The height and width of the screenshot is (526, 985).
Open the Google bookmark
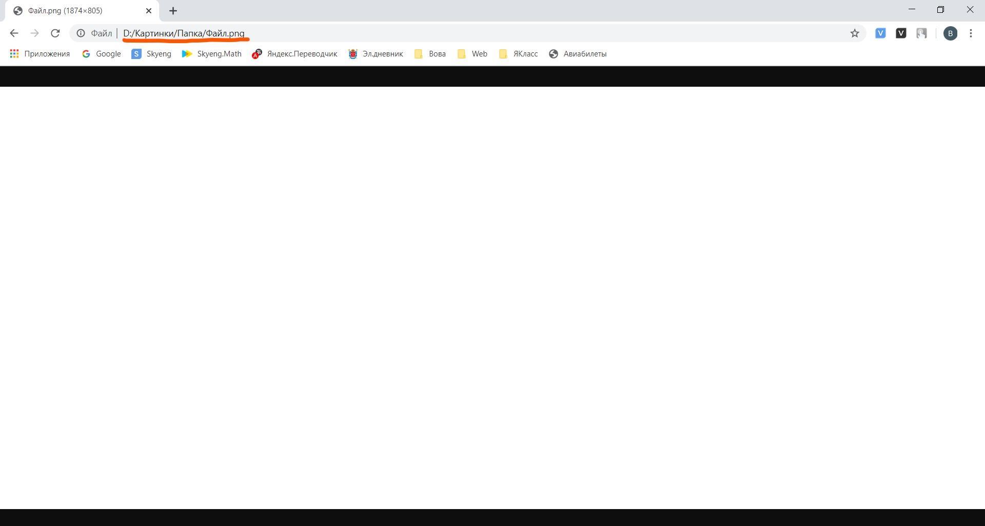coord(102,54)
